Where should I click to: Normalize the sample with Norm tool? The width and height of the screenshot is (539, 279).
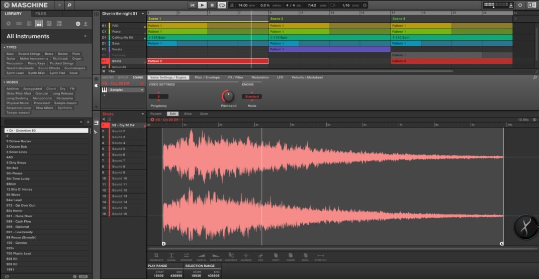pos(171,257)
